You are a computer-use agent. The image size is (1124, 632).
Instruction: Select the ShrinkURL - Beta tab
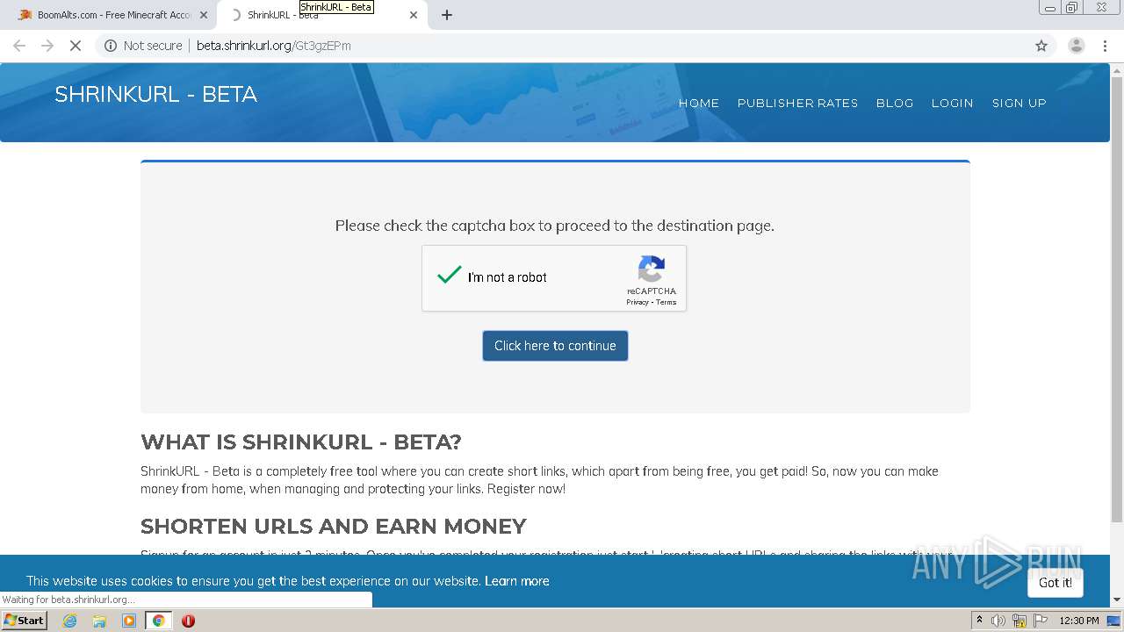pyautogui.click(x=321, y=15)
